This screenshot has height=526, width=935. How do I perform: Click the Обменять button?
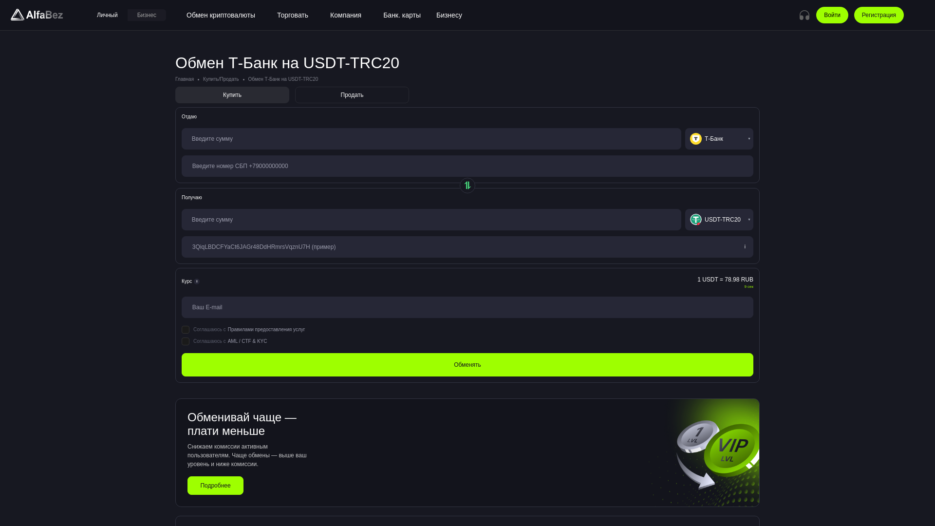click(x=467, y=365)
